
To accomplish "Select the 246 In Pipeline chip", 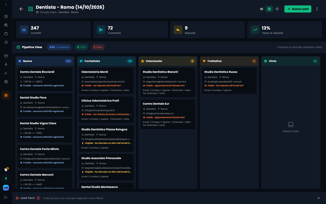I will (59, 47).
